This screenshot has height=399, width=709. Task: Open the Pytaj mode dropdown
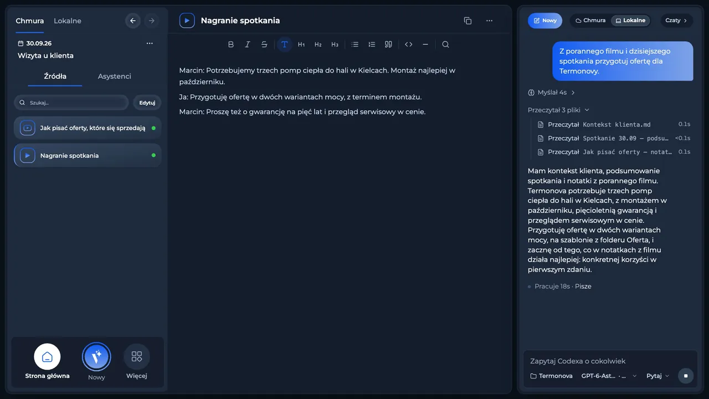coord(657,376)
